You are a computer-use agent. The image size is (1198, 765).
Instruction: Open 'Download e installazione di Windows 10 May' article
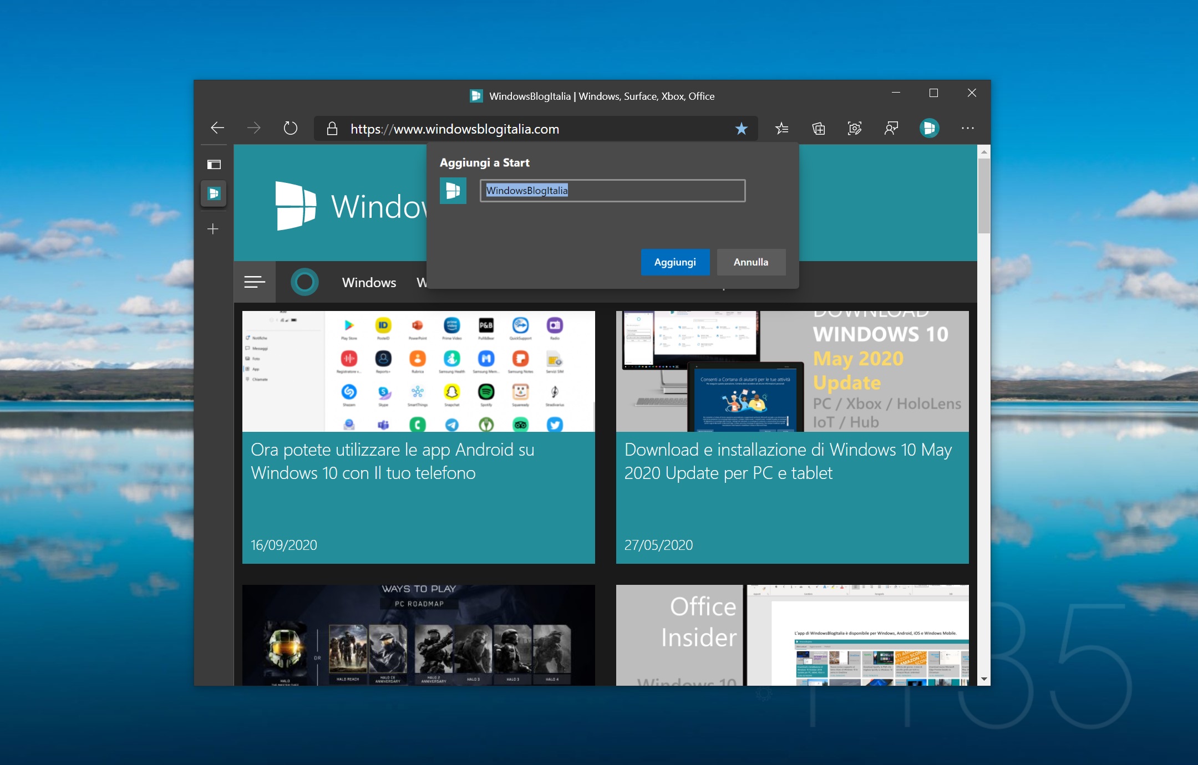coord(788,461)
